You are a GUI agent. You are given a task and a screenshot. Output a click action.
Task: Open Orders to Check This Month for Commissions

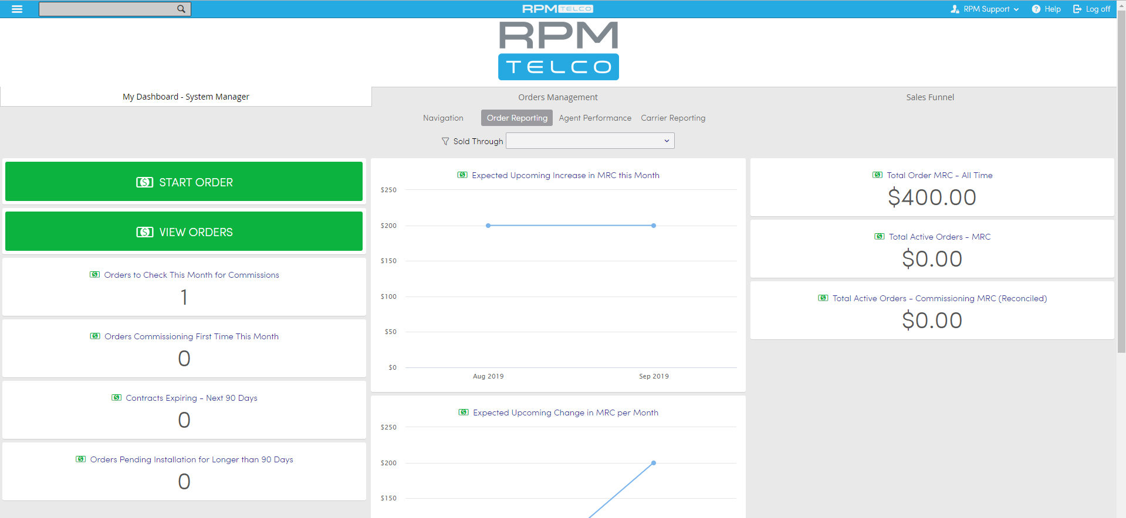click(x=192, y=275)
